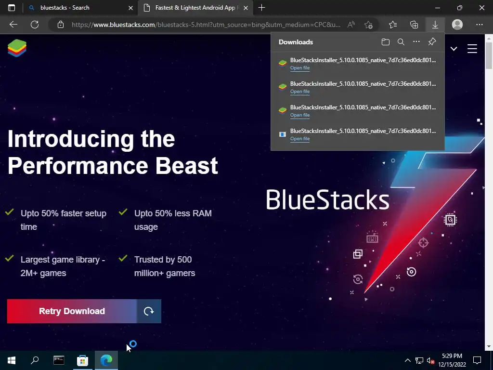493x370 pixels.
Task: Open the notification center icon
Action: coord(477,360)
